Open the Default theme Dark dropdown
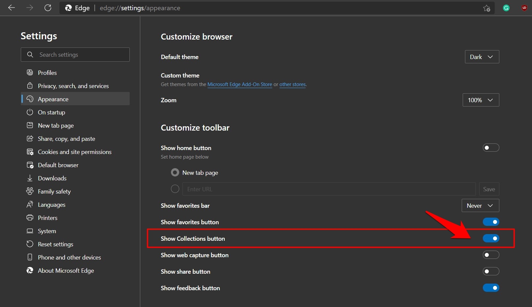 pyautogui.click(x=482, y=57)
